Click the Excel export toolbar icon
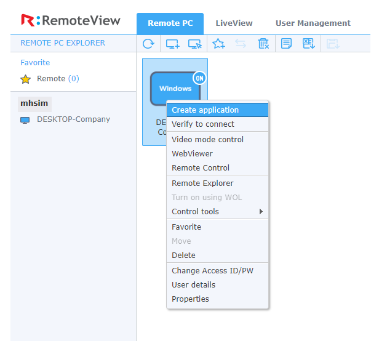 coord(308,44)
